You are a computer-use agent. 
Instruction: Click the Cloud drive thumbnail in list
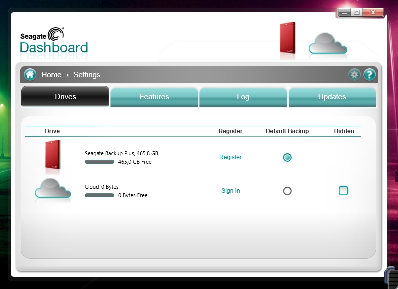[53, 188]
